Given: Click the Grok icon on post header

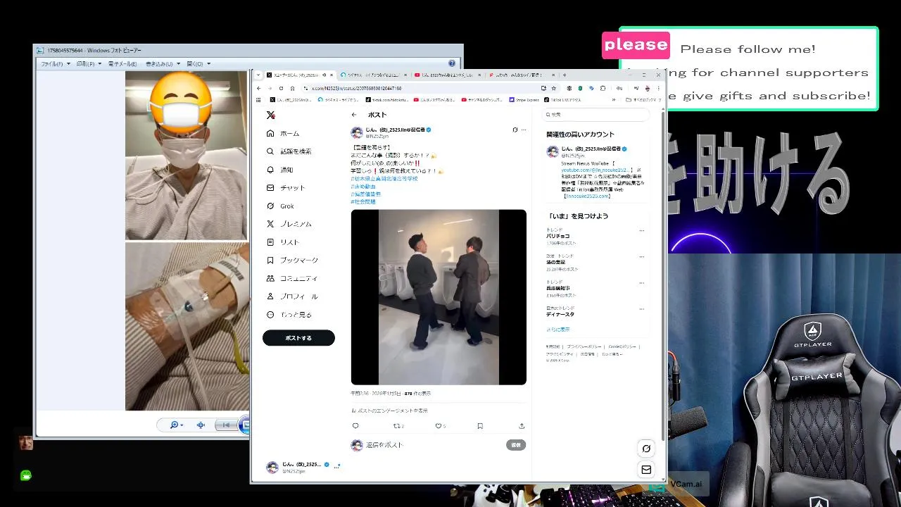Looking at the screenshot, I should 515,130.
